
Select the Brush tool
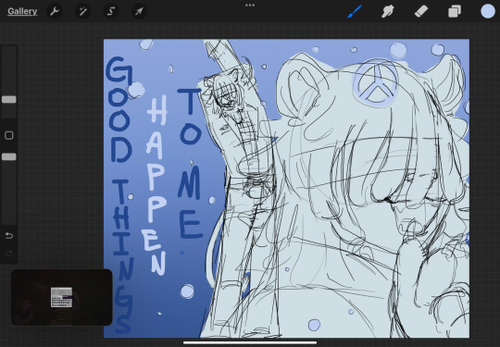355,11
